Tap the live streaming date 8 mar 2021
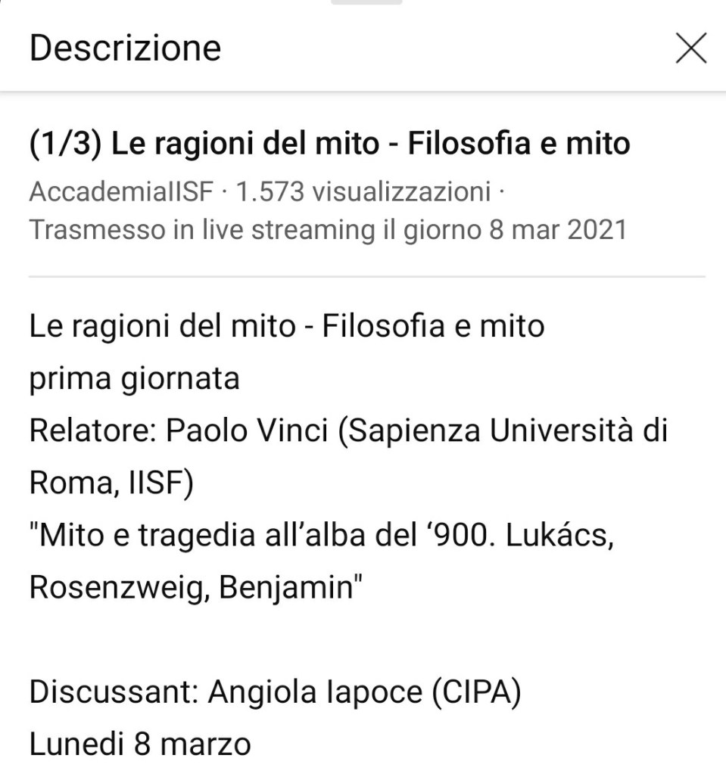The width and height of the screenshot is (726, 774). click(x=555, y=230)
